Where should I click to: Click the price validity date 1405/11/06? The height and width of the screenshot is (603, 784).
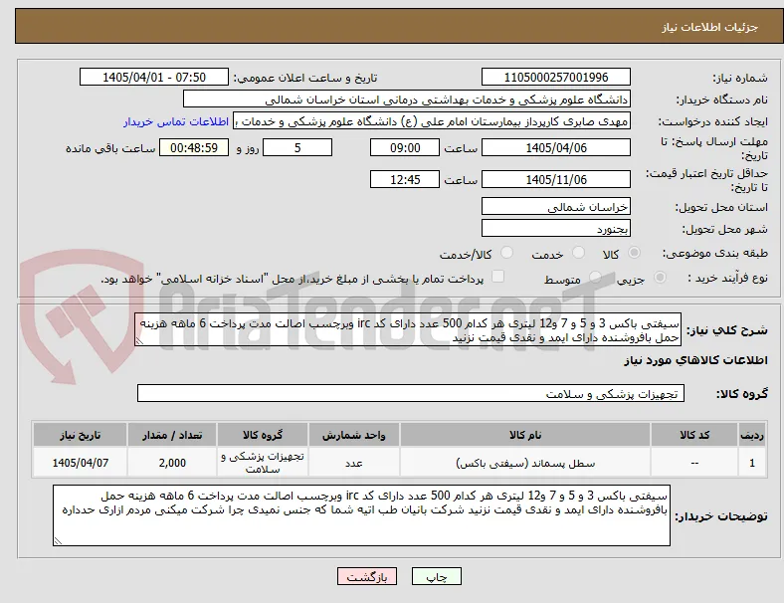click(x=556, y=179)
